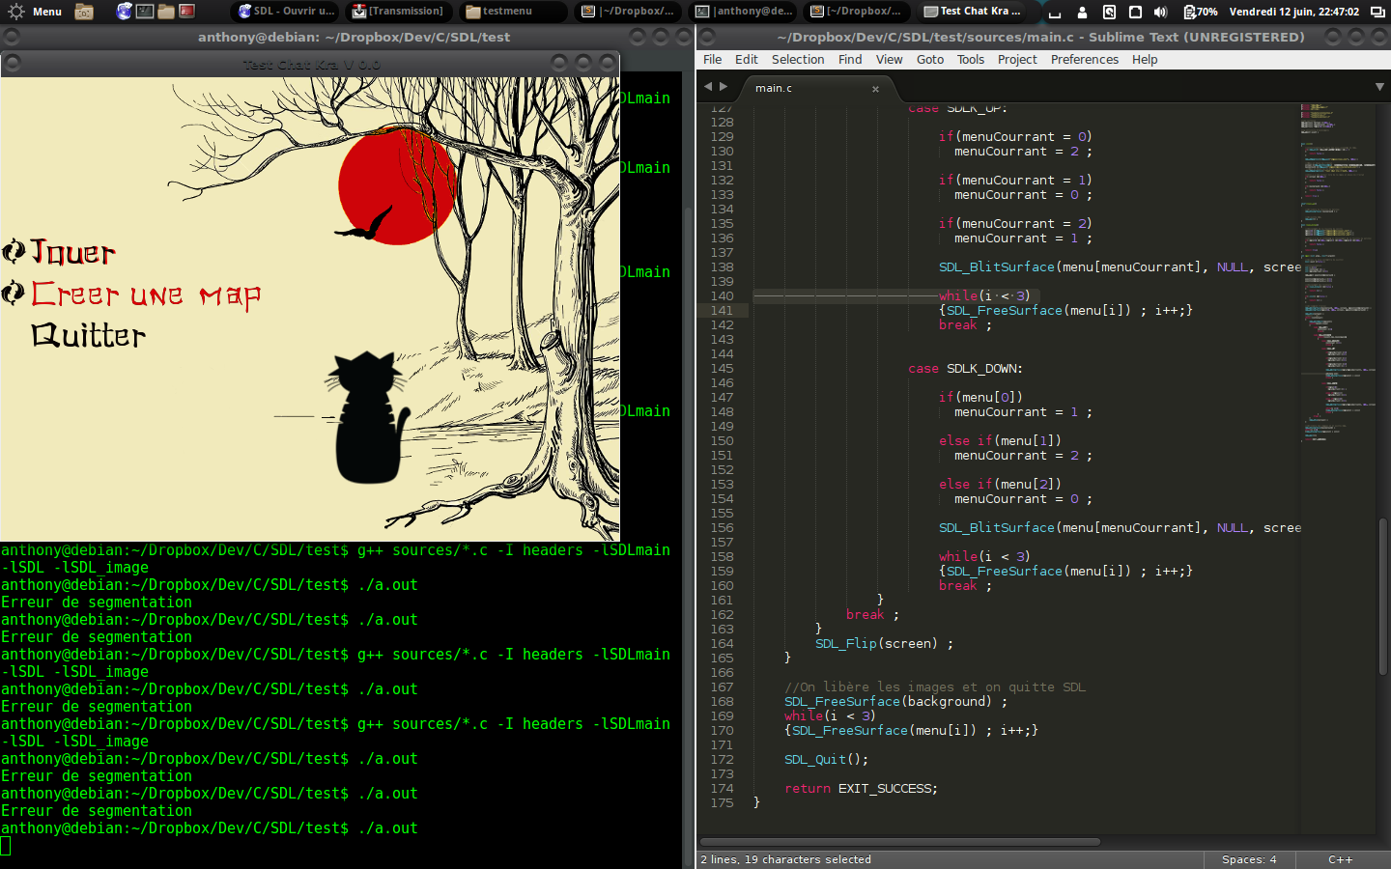Open the volume speaker icon
Screen dimensions: 1391x869
[x=1160, y=12]
